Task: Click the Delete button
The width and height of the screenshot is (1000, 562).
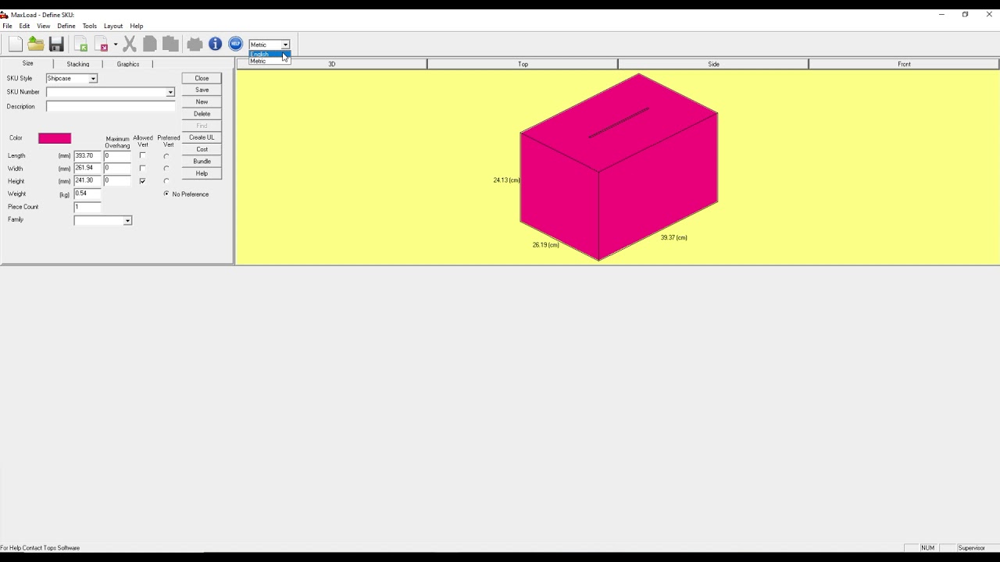Action: [x=202, y=114]
